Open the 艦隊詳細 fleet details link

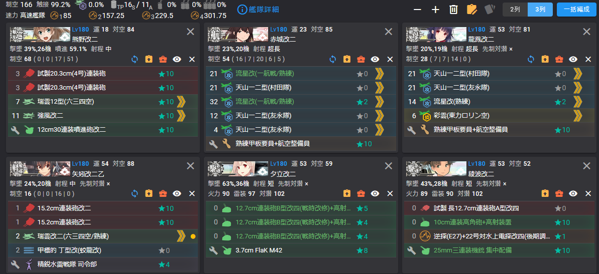coord(258,10)
